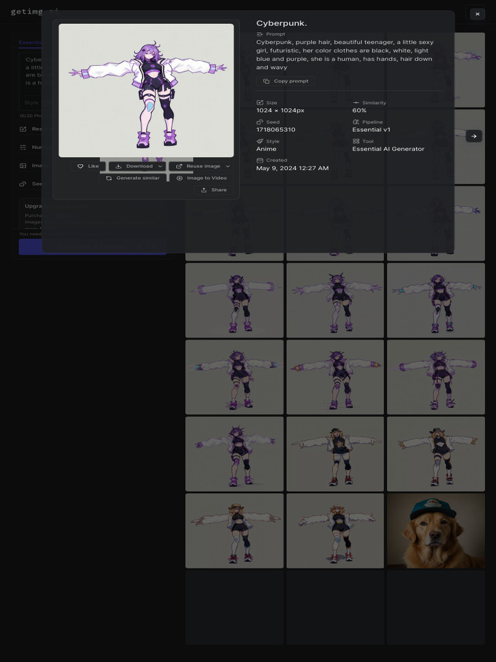Image resolution: width=496 pixels, height=662 pixels.
Task: Copy the prompt text
Action: click(x=285, y=81)
